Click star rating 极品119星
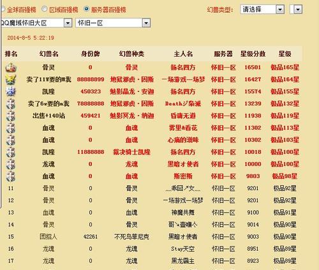Viewport: 319px width, 270px height. [x=285, y=116]
